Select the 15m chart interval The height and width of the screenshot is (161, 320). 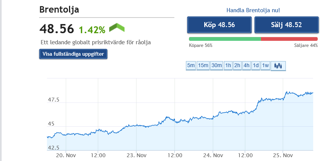point(203,66)
